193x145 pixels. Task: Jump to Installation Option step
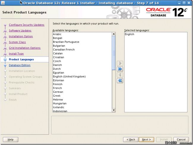[21, 36]
